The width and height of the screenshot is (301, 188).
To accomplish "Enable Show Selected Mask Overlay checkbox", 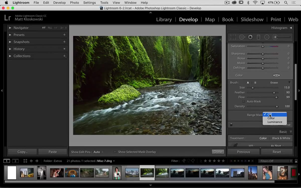I will 115,152.
